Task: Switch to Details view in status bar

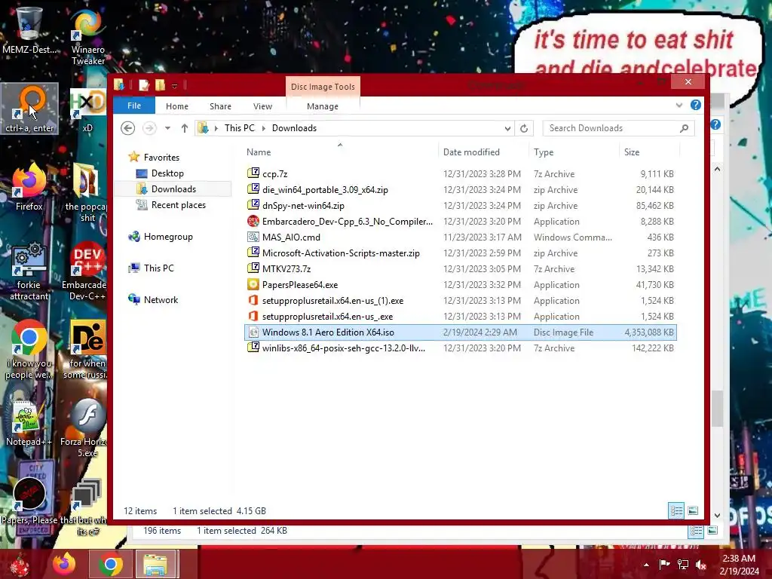Action: point(676,510)
